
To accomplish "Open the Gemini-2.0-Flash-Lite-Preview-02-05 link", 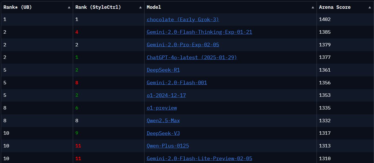I will pyautogui.click(x=199, y=158).
